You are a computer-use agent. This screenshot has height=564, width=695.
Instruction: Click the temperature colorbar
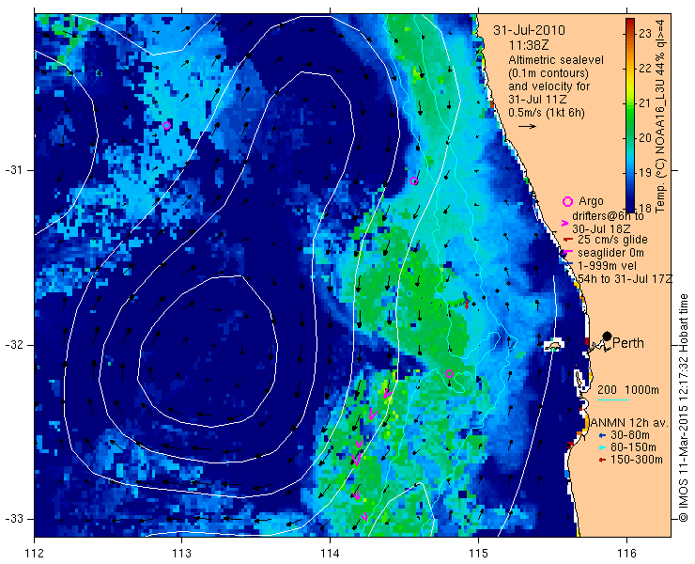point(630,115)
